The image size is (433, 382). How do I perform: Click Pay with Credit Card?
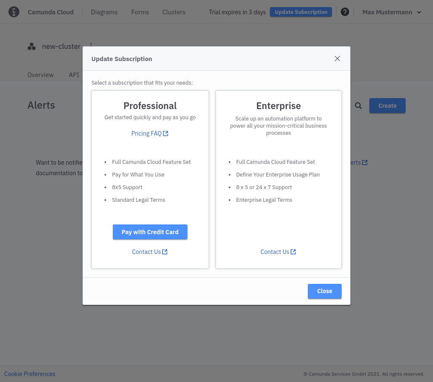tap(150, 232)
